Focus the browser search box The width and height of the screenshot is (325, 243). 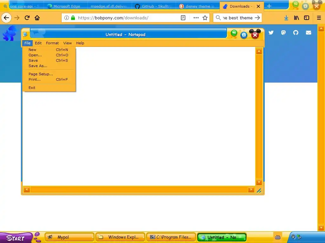(x=237, y=18)
